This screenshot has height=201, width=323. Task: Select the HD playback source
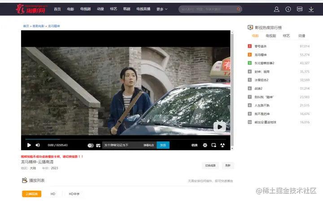click(53, 194)
